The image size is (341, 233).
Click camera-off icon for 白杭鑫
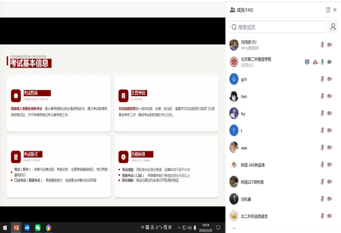330,199
